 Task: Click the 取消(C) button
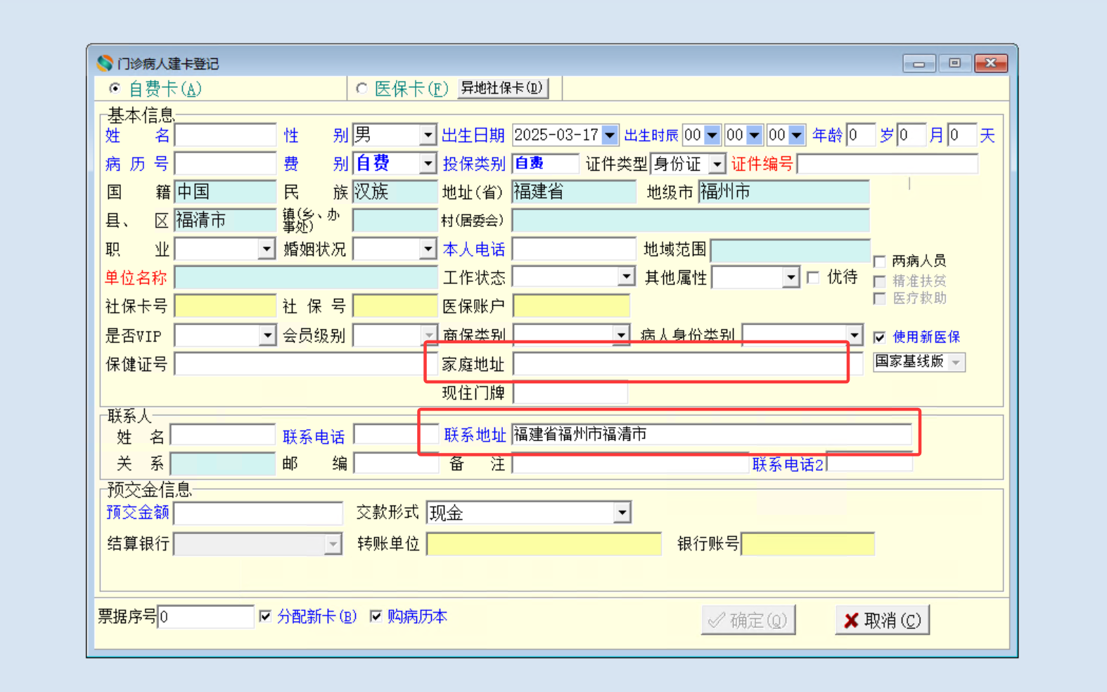click(x=883, y=620)
